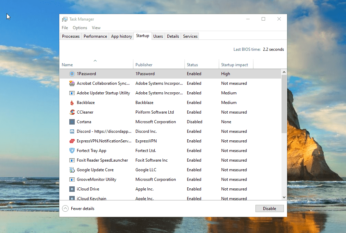This screenshot has height=233, width=346.
Task: Click the Google LLC publisher cell
Action: point(146,170)
